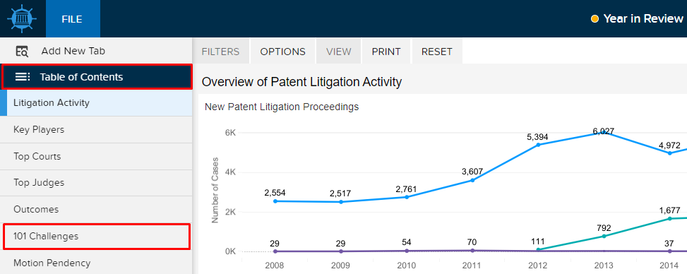Open the Key Players section
Viewport: 687px width, 274px height.
(x=96, y=130)
